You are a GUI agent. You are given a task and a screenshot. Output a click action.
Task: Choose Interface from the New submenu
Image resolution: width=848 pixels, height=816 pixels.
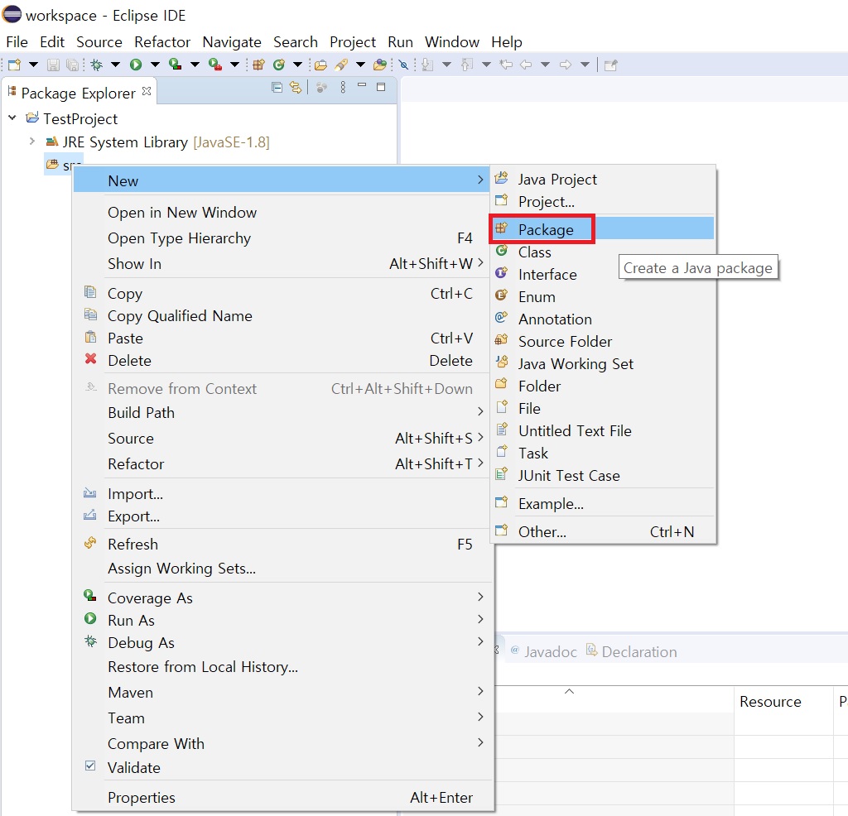click(x=603, y=274)
